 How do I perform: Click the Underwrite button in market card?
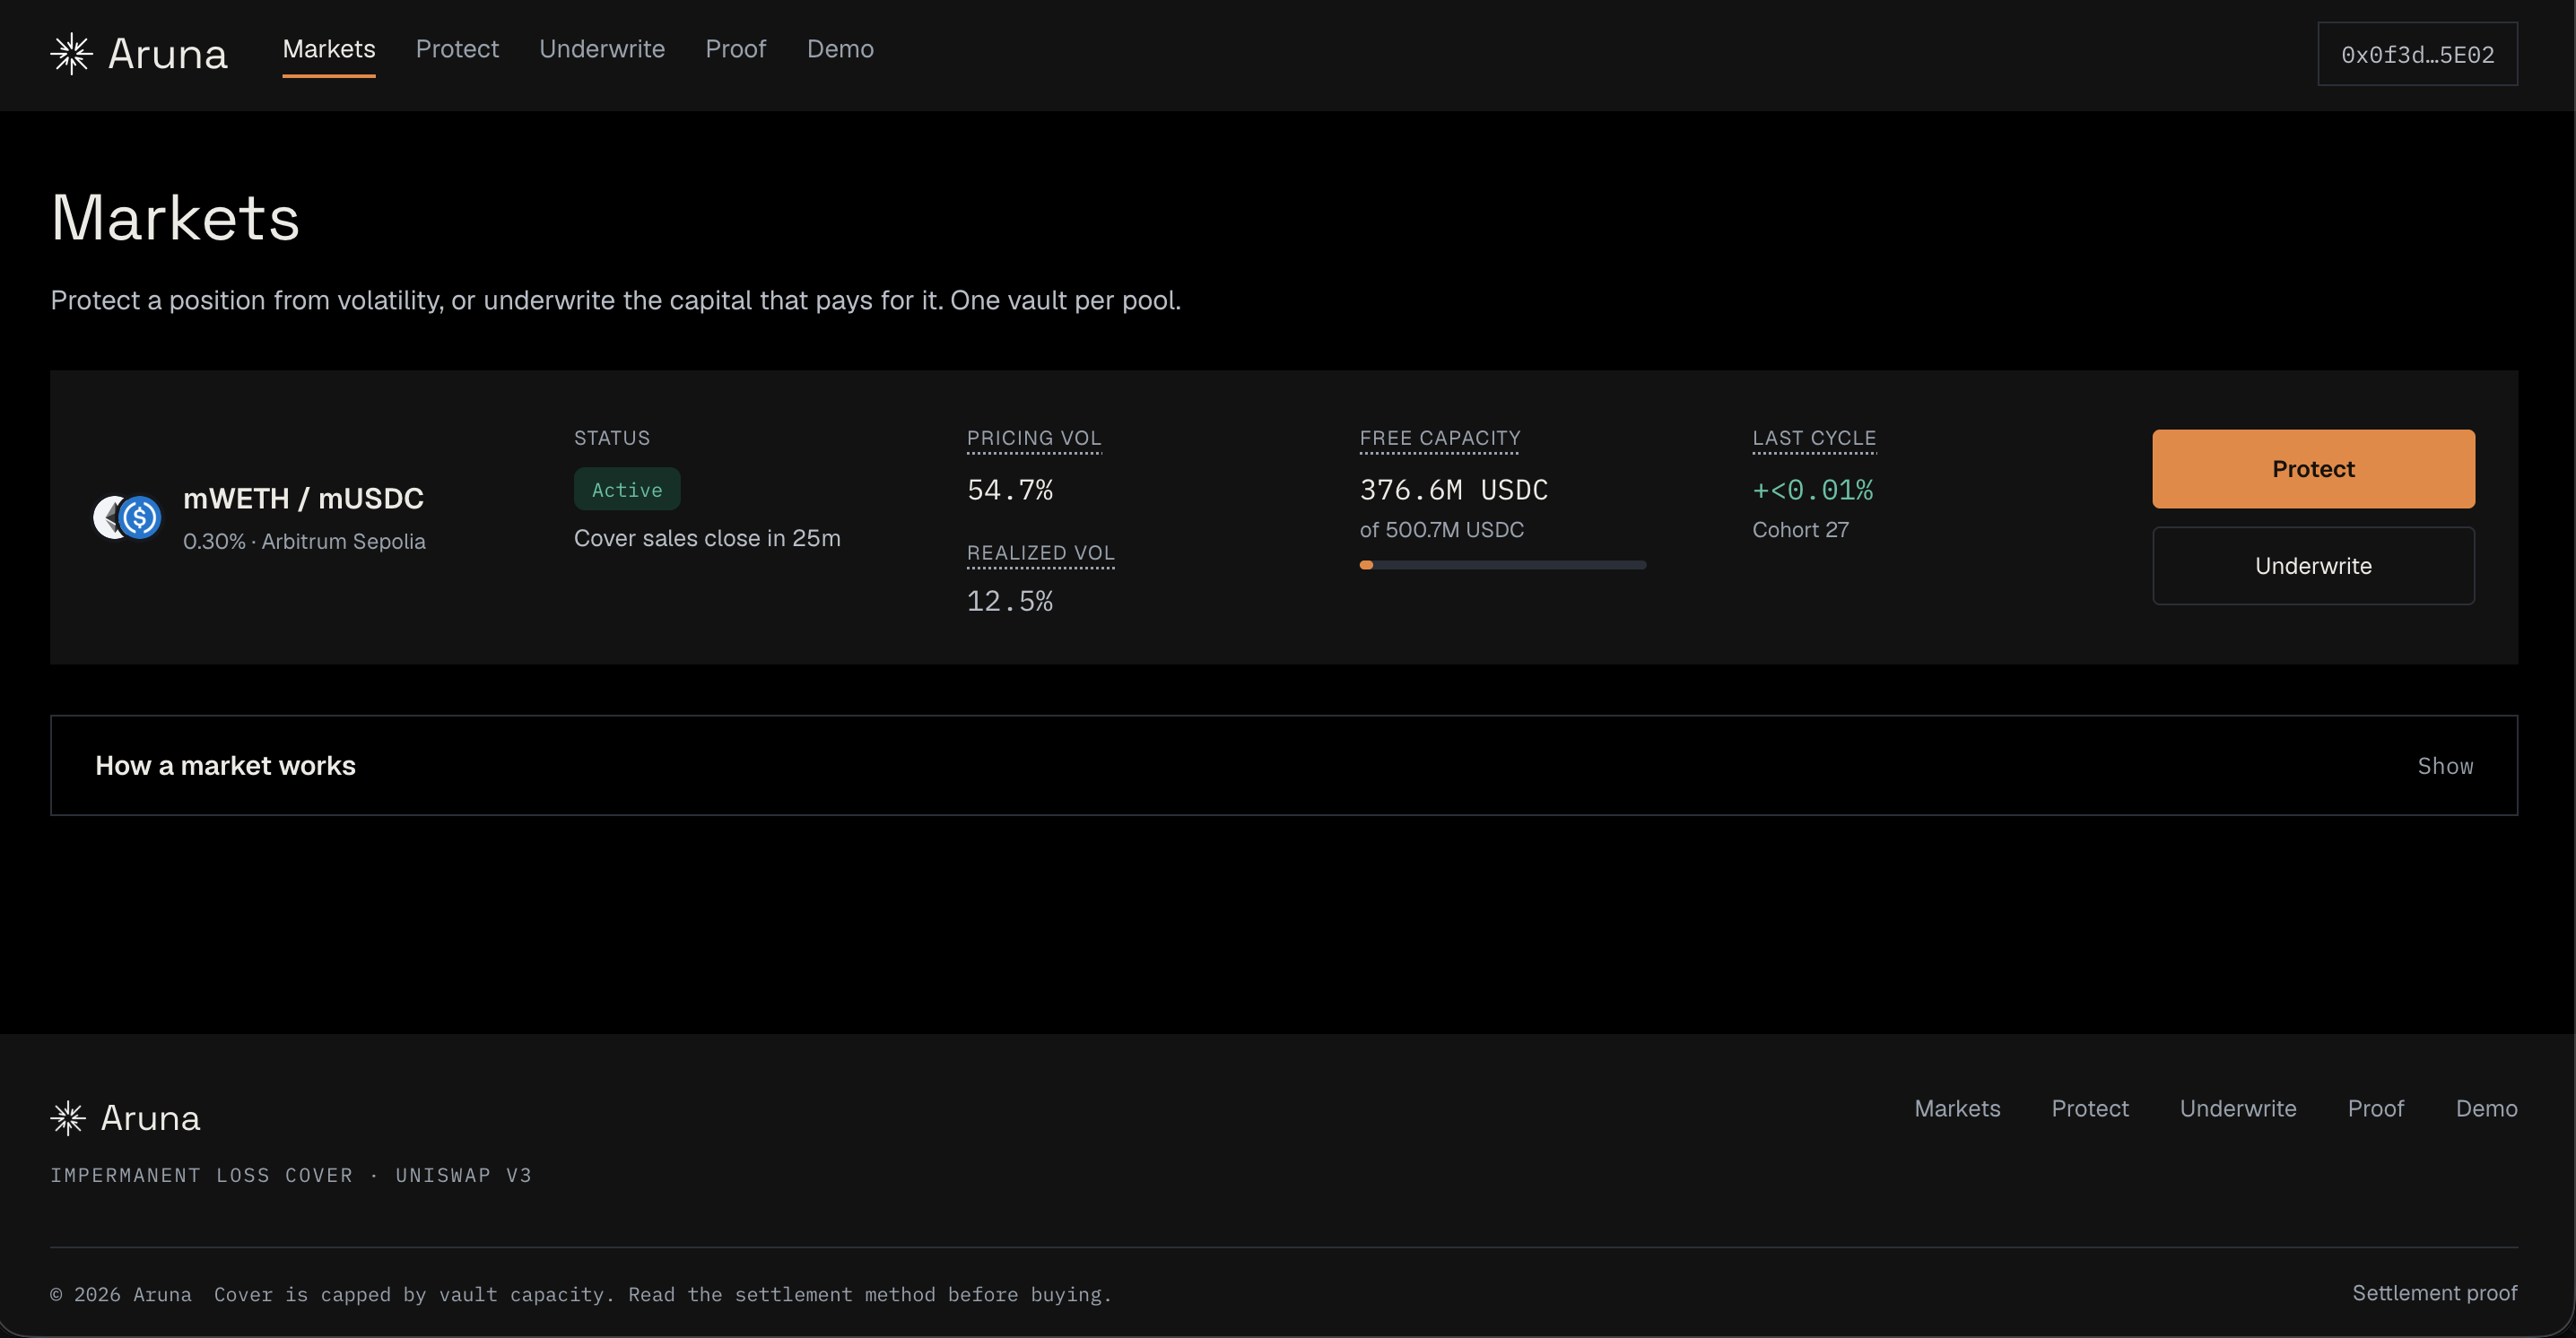pos(2313,566)
